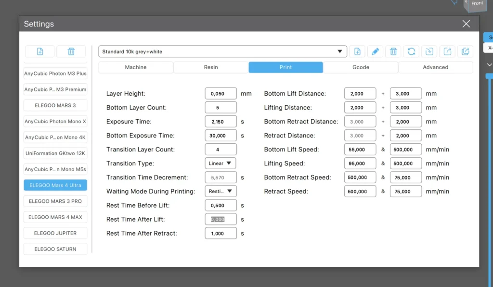Open the Waiting Mode During Printing dropdown
Image resolution: width=493 pixels, height=287 pixels.
tap(221, 191)
